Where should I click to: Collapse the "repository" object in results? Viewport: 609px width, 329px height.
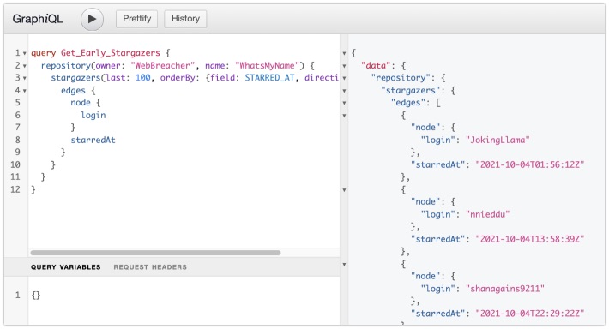344,78
